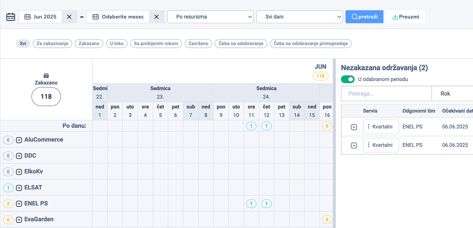473x228 pixels.
Task: Click the ELSAT count badge 1
Action: click(x=8, y=187)
